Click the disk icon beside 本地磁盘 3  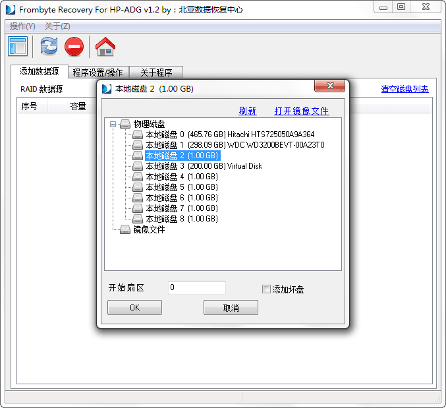(x=138, y=166)
